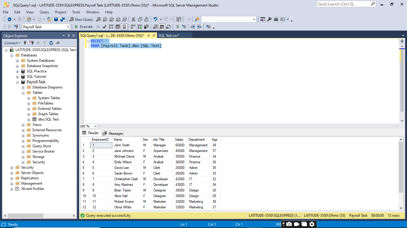Open the Tools menu
This screenshot has height=228, width=407.
point(76,12)
